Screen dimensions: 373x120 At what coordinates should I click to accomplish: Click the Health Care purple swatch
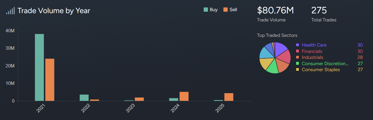click(x=297, y=45)
